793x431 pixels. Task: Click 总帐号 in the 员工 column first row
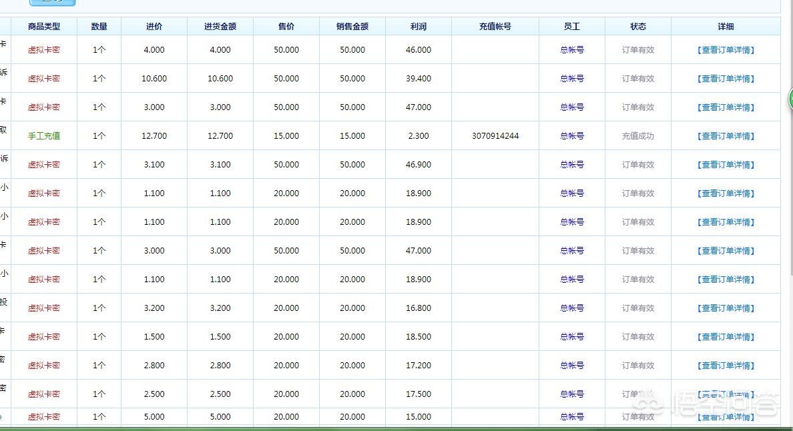click(572, 49)
